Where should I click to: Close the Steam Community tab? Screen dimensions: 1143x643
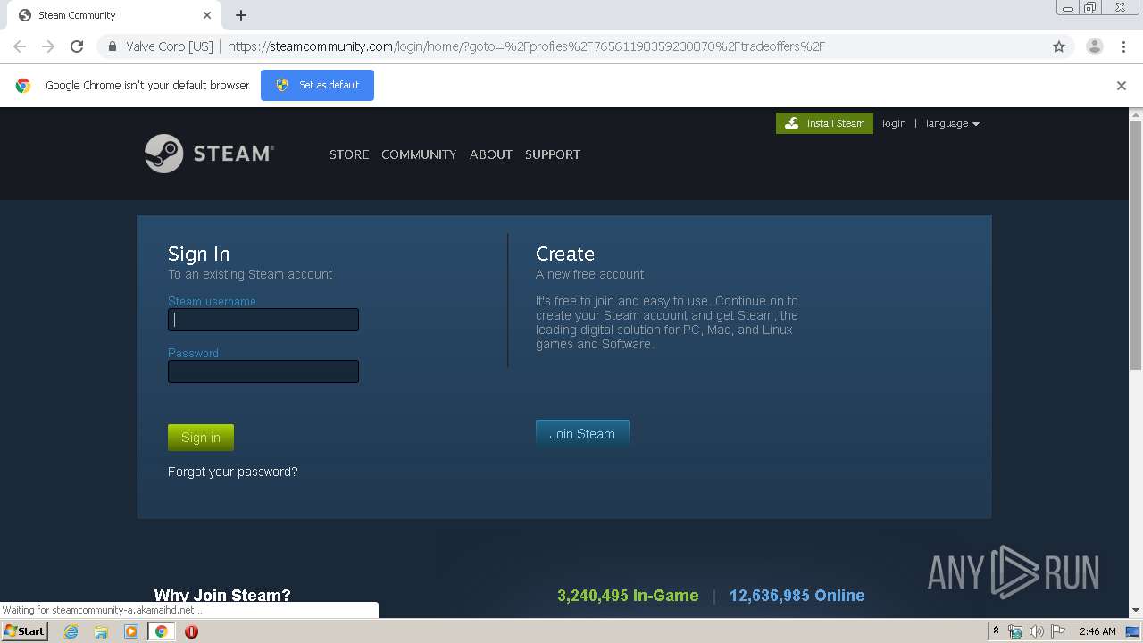pos(207,15)
